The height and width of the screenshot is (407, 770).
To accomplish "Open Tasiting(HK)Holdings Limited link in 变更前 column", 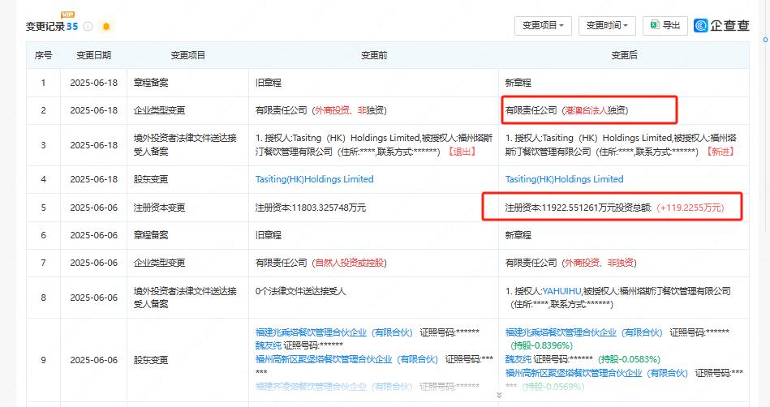I will [314, 179].
